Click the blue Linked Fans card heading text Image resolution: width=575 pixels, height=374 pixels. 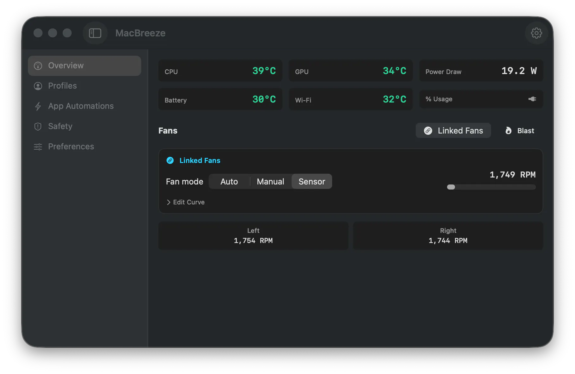click(200, 160)
